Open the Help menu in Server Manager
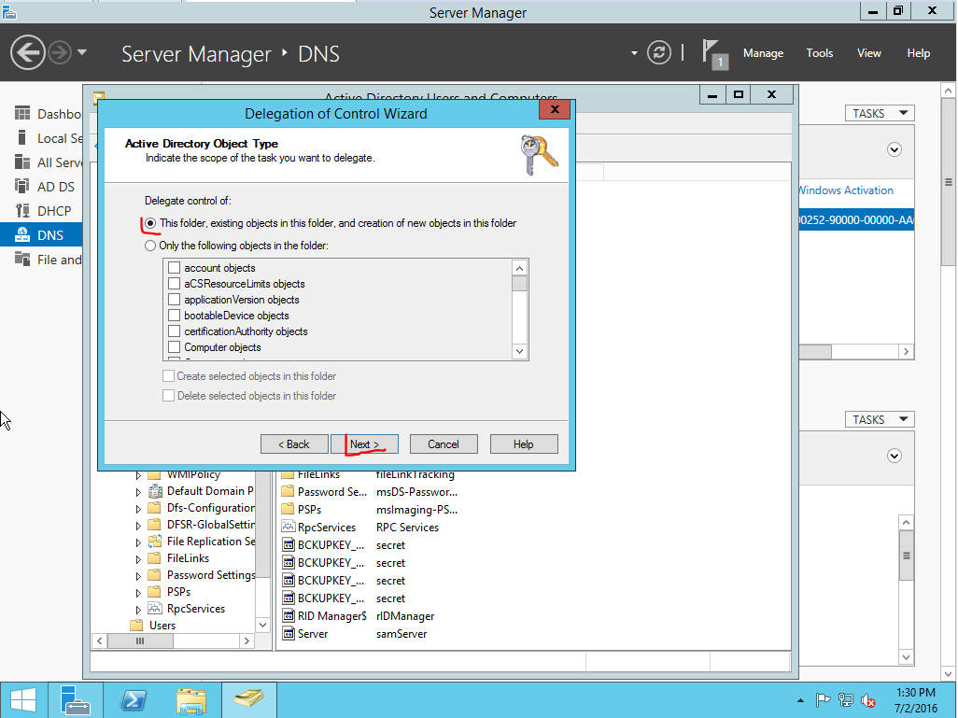Image resolution: width=958 pixels, height=718 pixels. click(x=918, y=53)
